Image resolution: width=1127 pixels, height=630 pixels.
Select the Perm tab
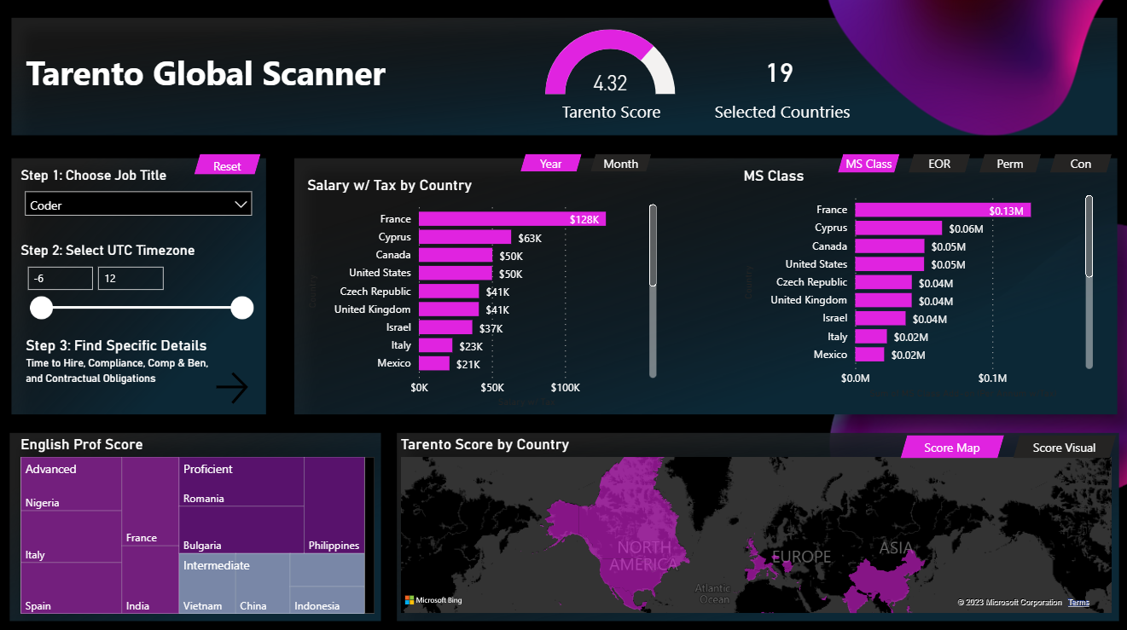[1009, 164]
